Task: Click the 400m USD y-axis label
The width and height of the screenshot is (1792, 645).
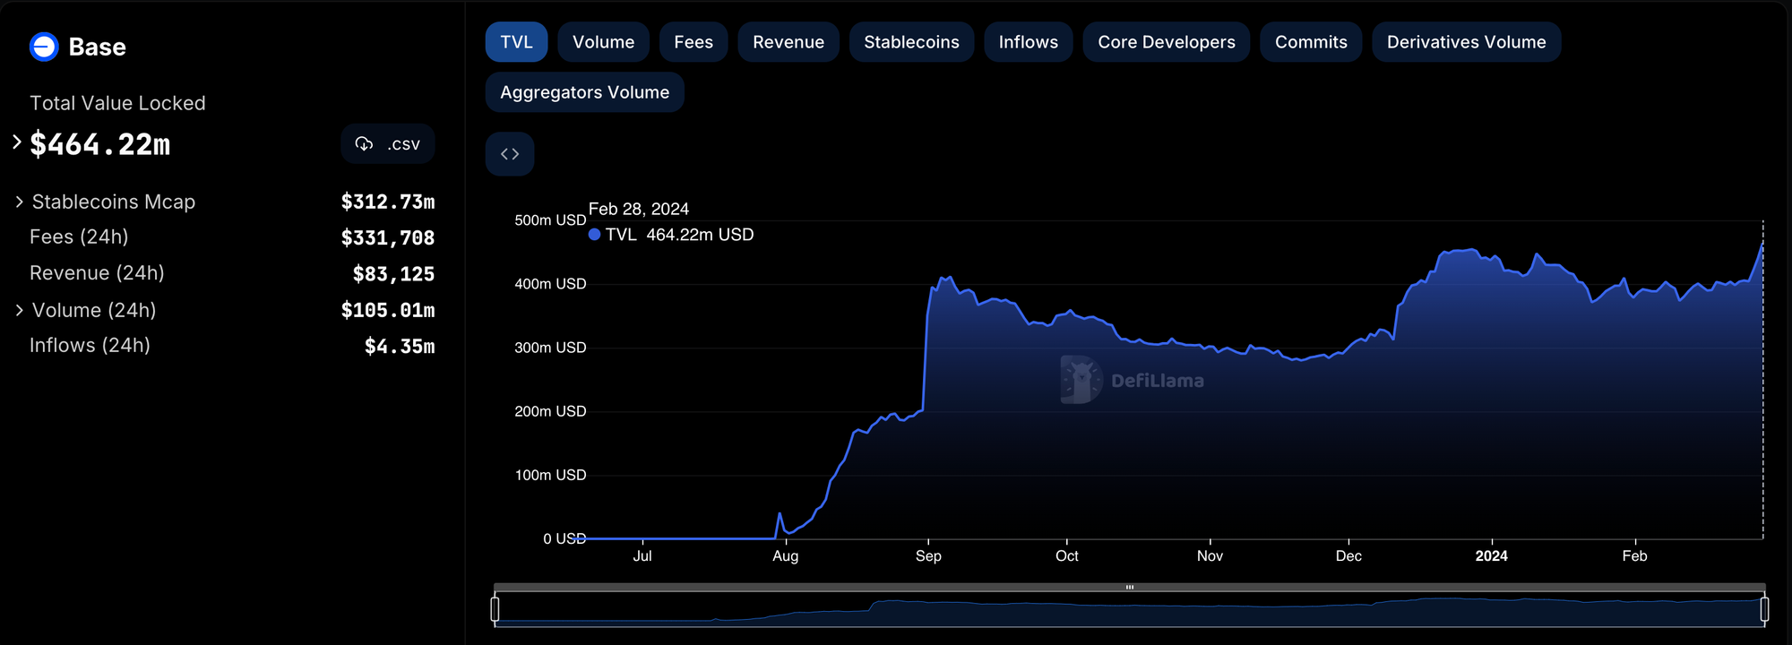Action: 550,284
